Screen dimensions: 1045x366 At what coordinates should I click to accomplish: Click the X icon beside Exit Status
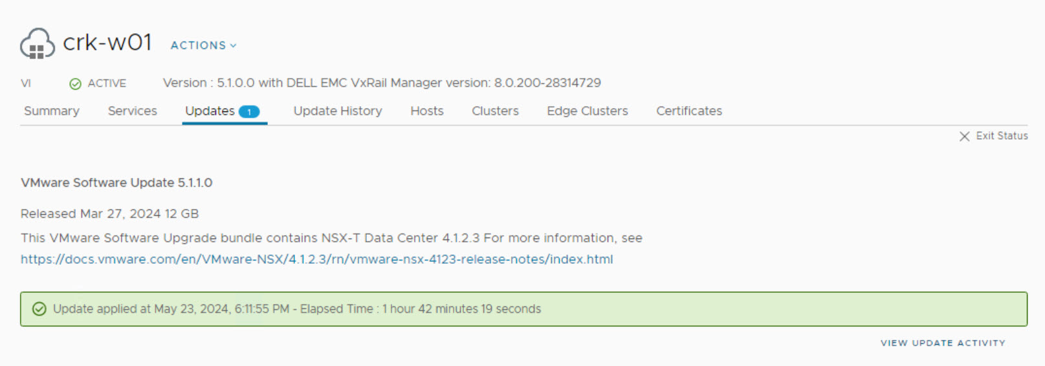point(964,136)
